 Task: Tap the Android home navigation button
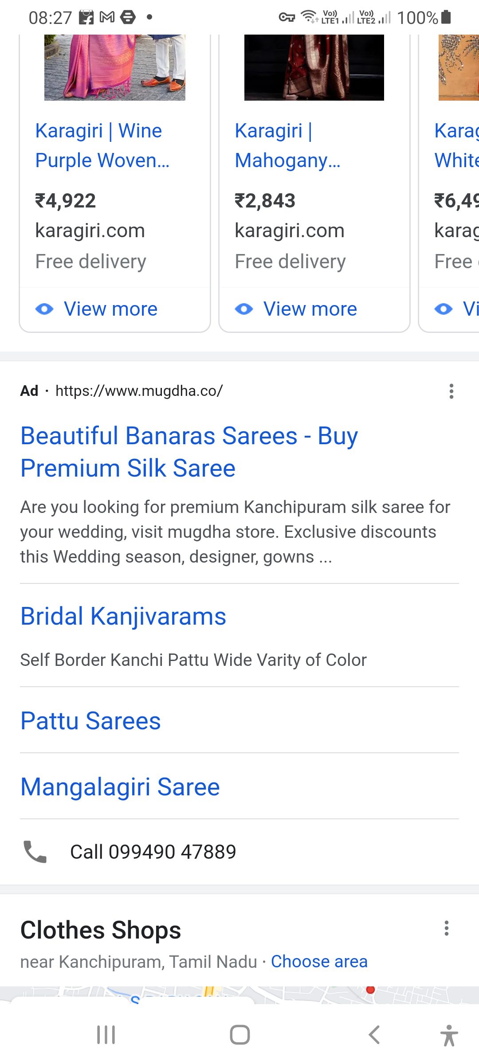tap(239, 1035)
